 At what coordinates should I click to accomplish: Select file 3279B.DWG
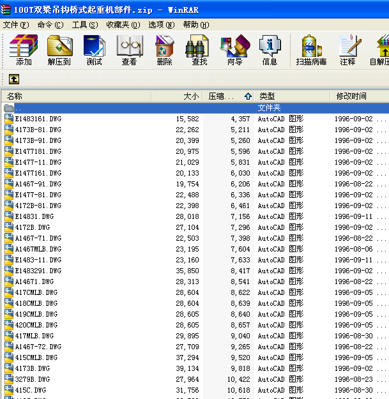[33, 379]
